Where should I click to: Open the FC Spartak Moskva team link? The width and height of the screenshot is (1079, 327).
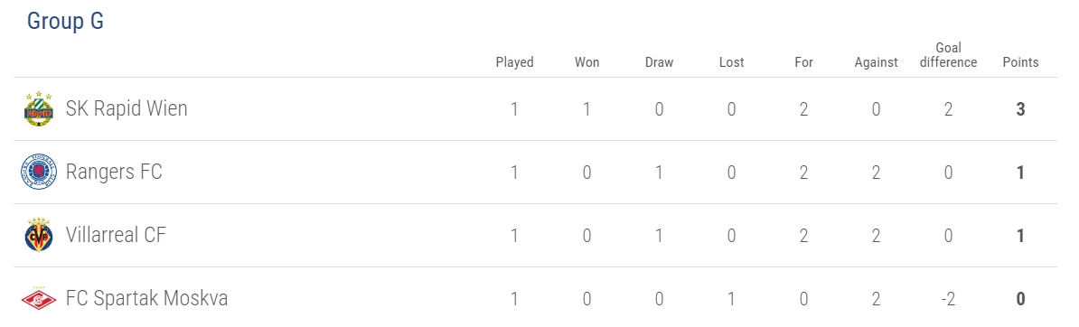[x=146, y=299]
